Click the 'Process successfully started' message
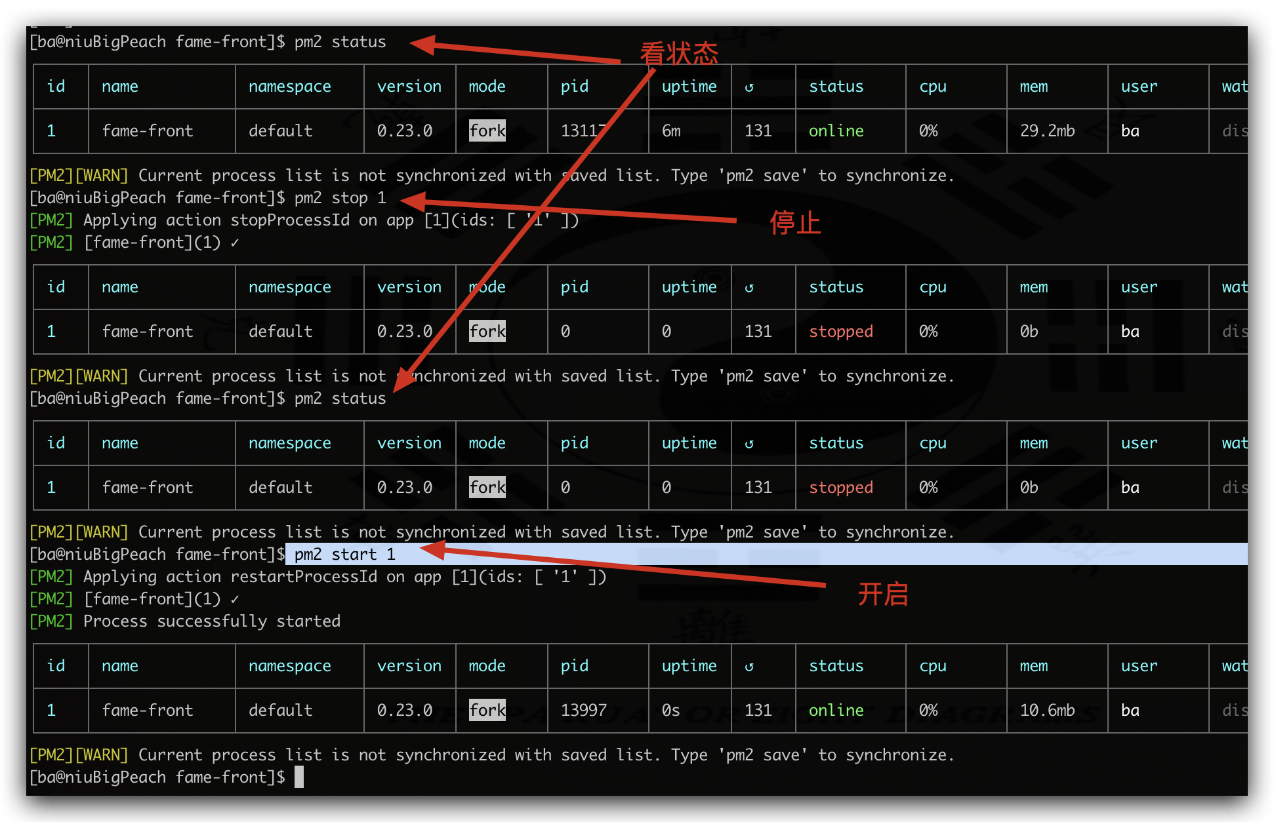The image size is (1274, 822). pos(211,621)
